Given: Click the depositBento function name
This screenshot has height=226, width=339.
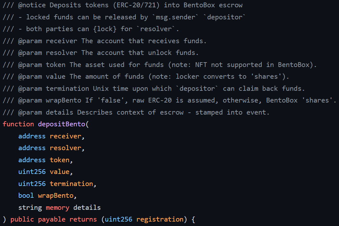Looking at the screenshot, I should coord(62,124).
